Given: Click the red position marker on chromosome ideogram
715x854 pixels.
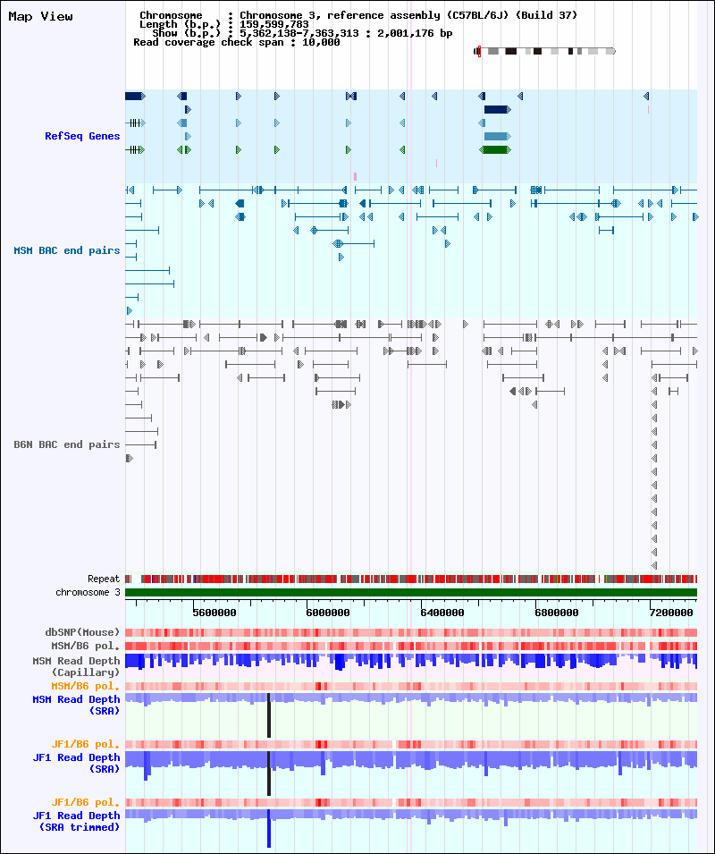Looking at the screenshot, I should [479, 51].
